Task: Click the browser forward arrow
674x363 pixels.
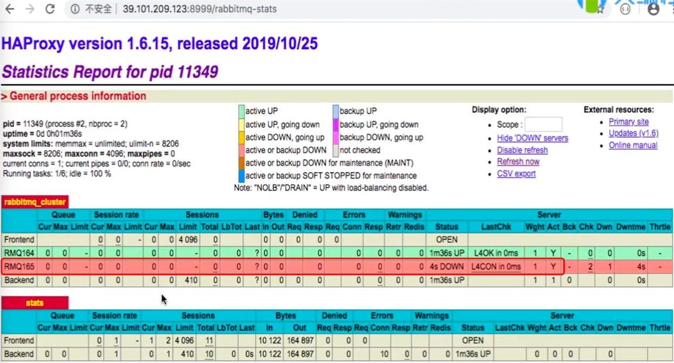Action: (x=30, y=9)
